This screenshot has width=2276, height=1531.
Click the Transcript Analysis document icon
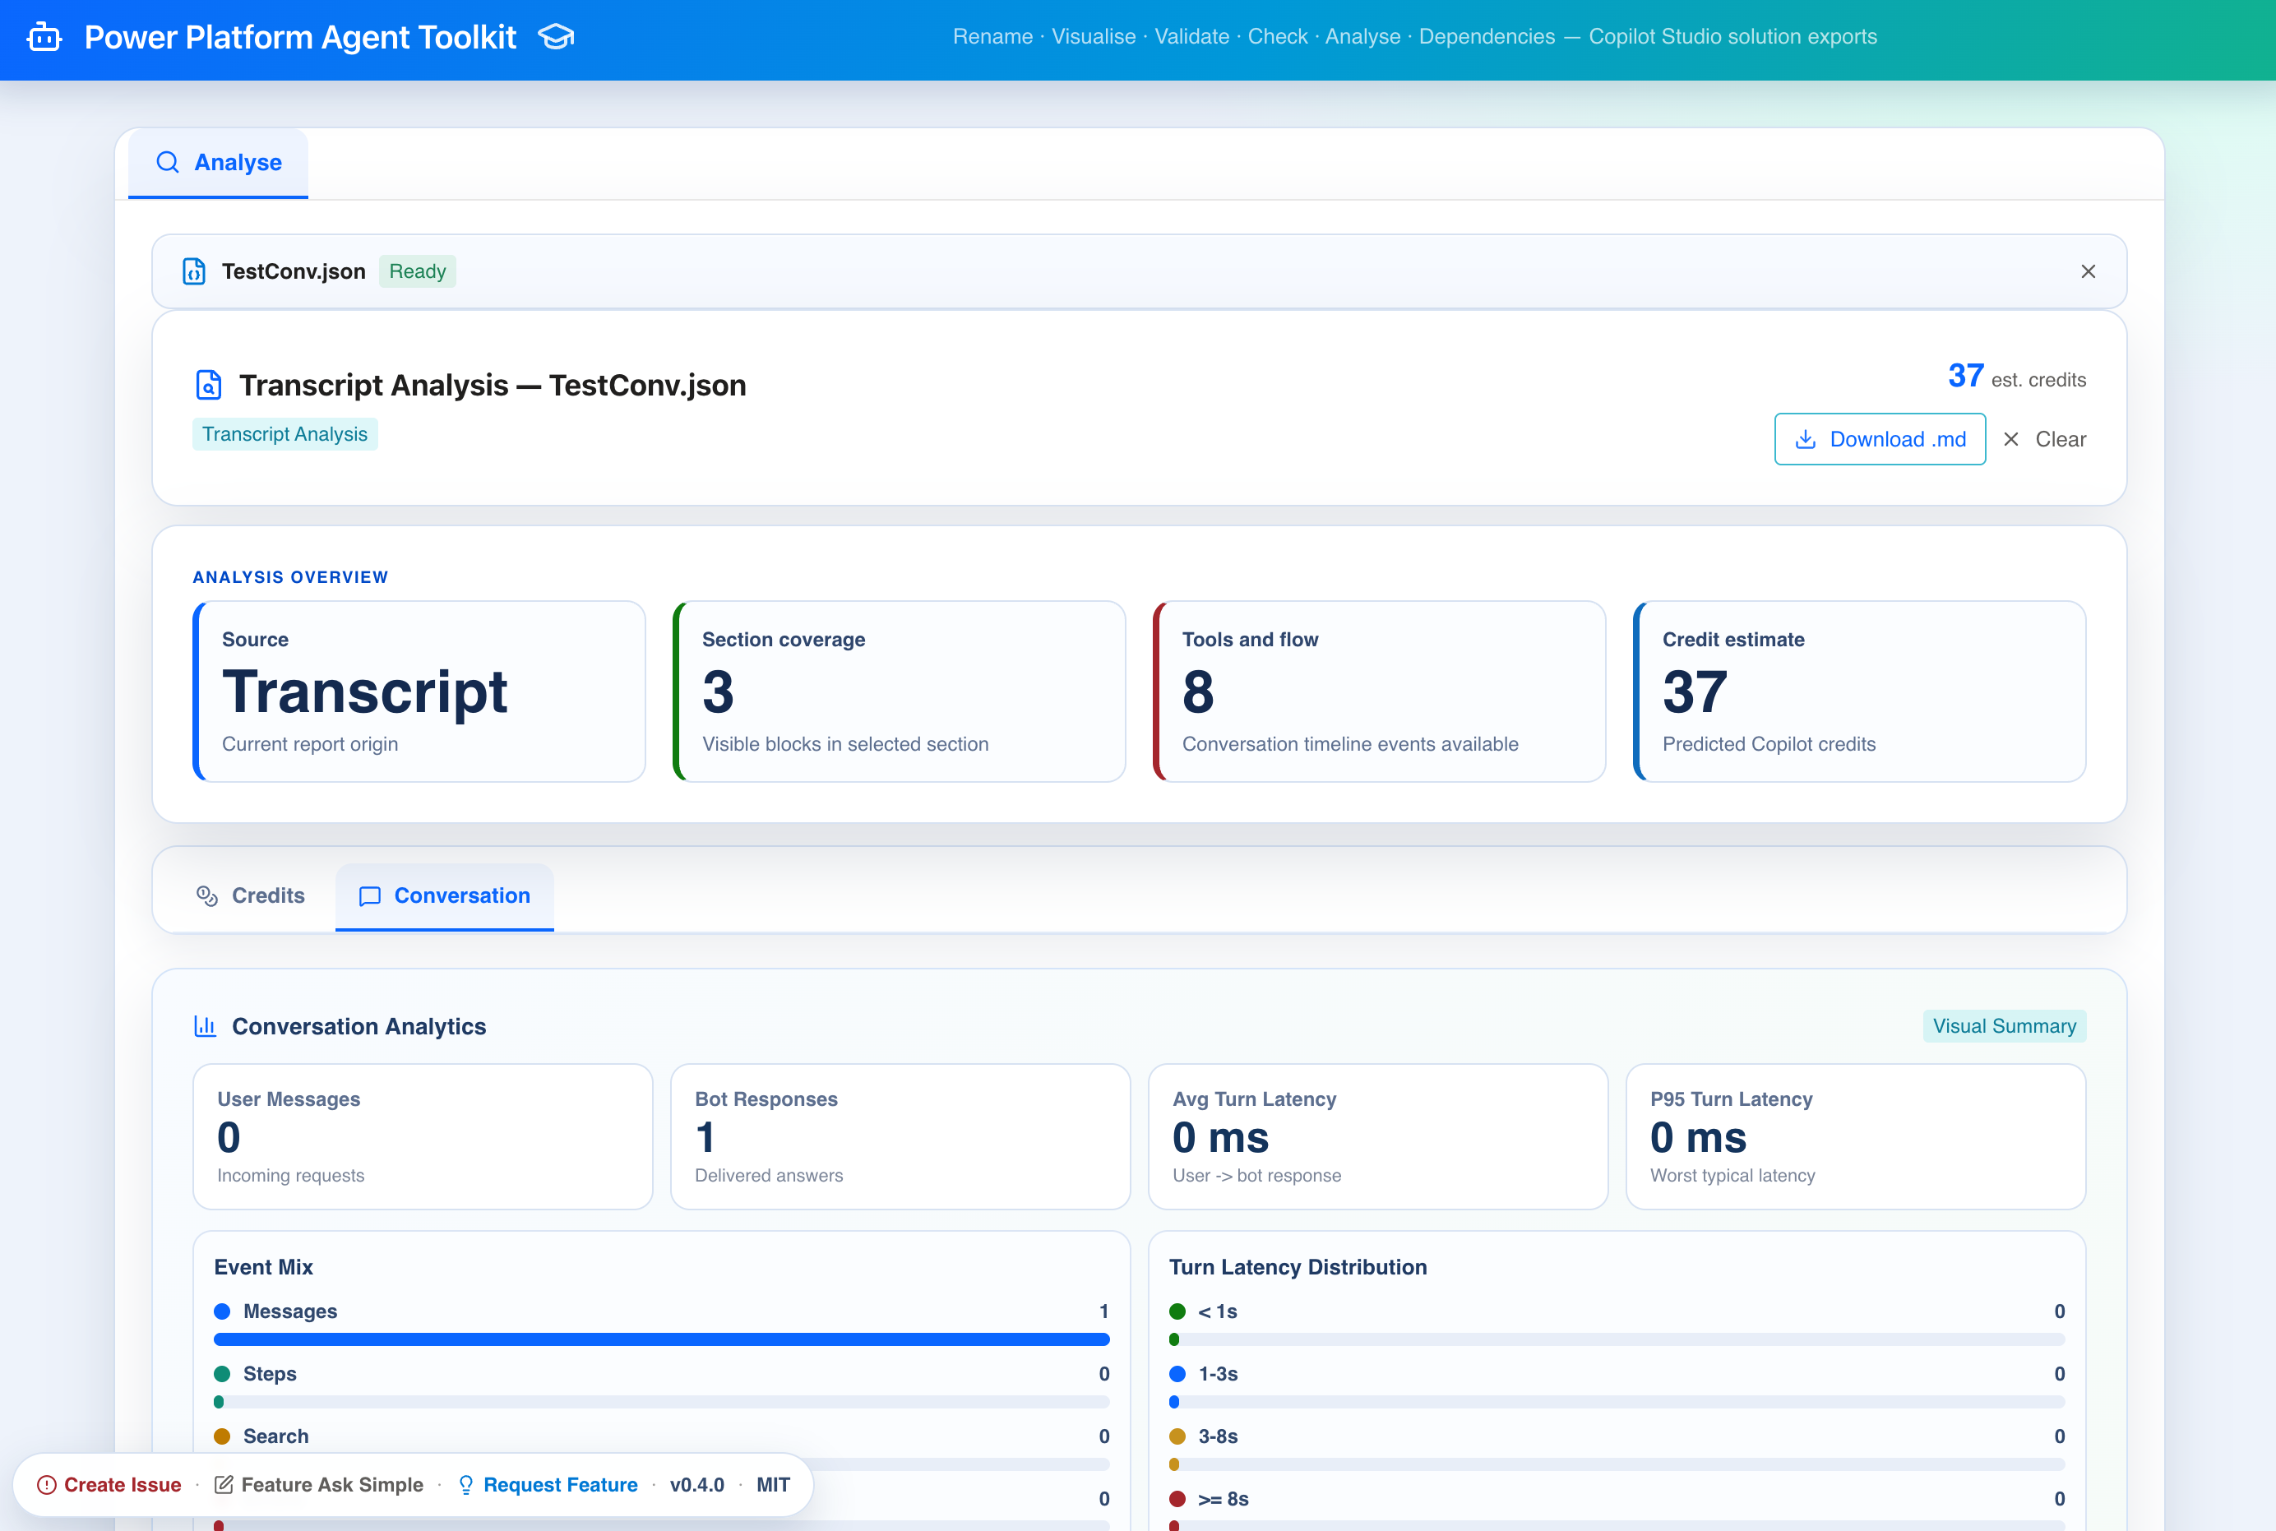(x=209, y=385)
